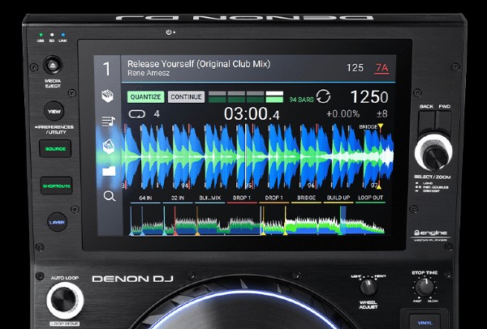Select the highlighted prepare crate sidebar icon

pos(109,147)
